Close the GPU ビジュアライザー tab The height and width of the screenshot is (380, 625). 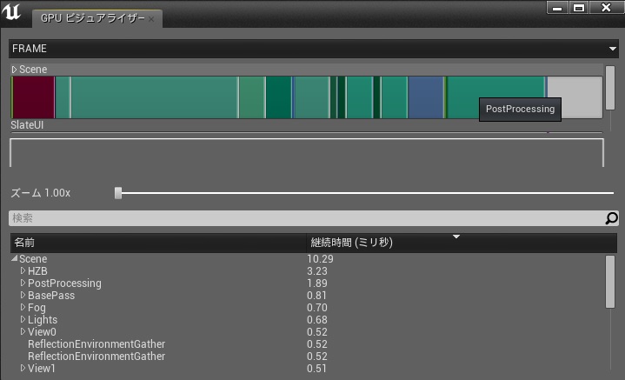pos(151,19)
